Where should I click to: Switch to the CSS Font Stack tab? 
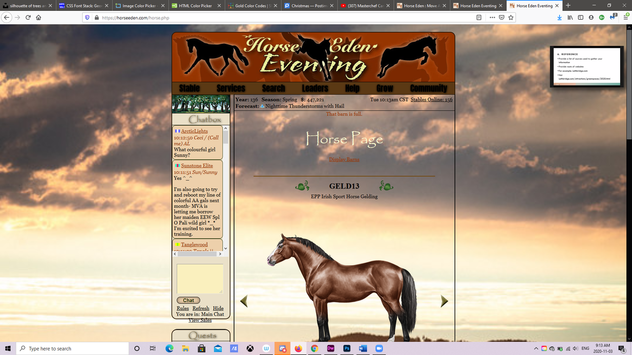tap(83, 5)
